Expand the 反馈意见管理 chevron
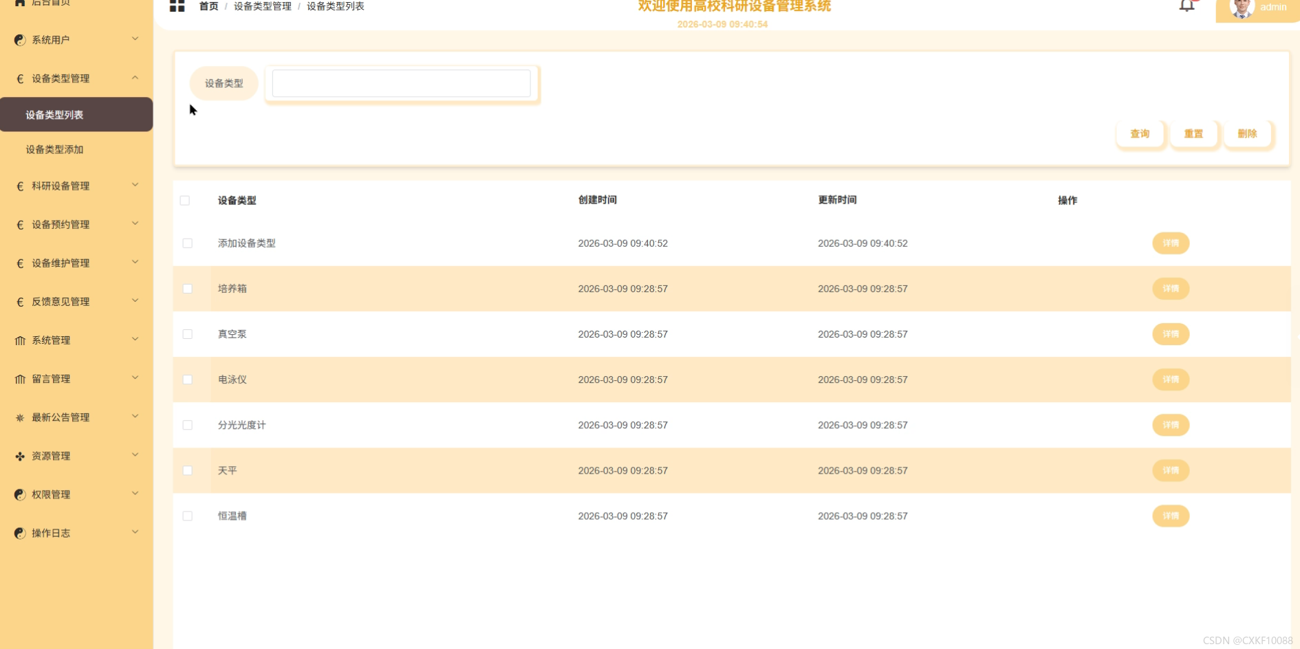The height and width of the screenshot is (649, 1300). [135, 300]
